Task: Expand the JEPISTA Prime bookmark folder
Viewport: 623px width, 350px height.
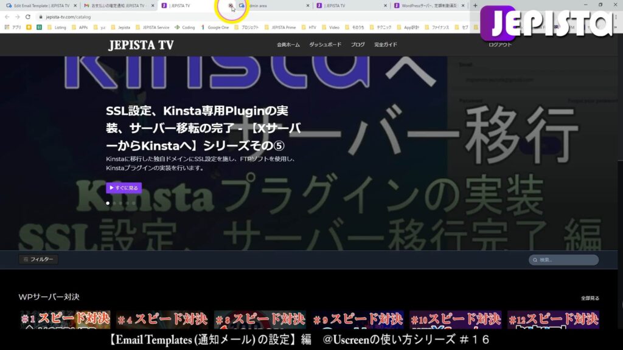Action: 280,27
